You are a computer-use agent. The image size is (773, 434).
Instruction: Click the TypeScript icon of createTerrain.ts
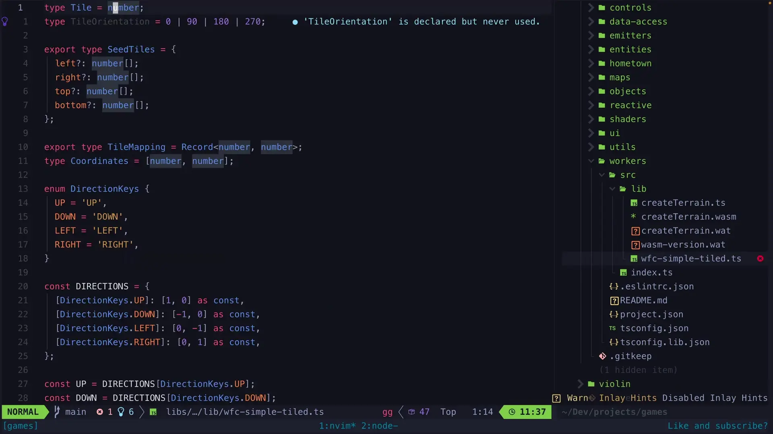tap(634, 203)
